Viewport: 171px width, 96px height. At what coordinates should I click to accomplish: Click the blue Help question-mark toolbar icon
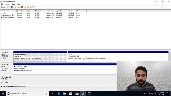click(x=12, y=7)
